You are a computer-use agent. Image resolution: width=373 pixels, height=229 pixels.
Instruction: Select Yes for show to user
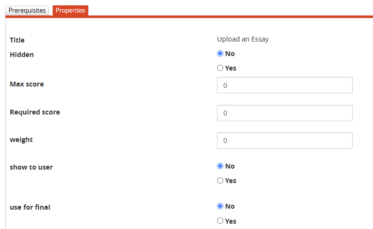point(220,181)
